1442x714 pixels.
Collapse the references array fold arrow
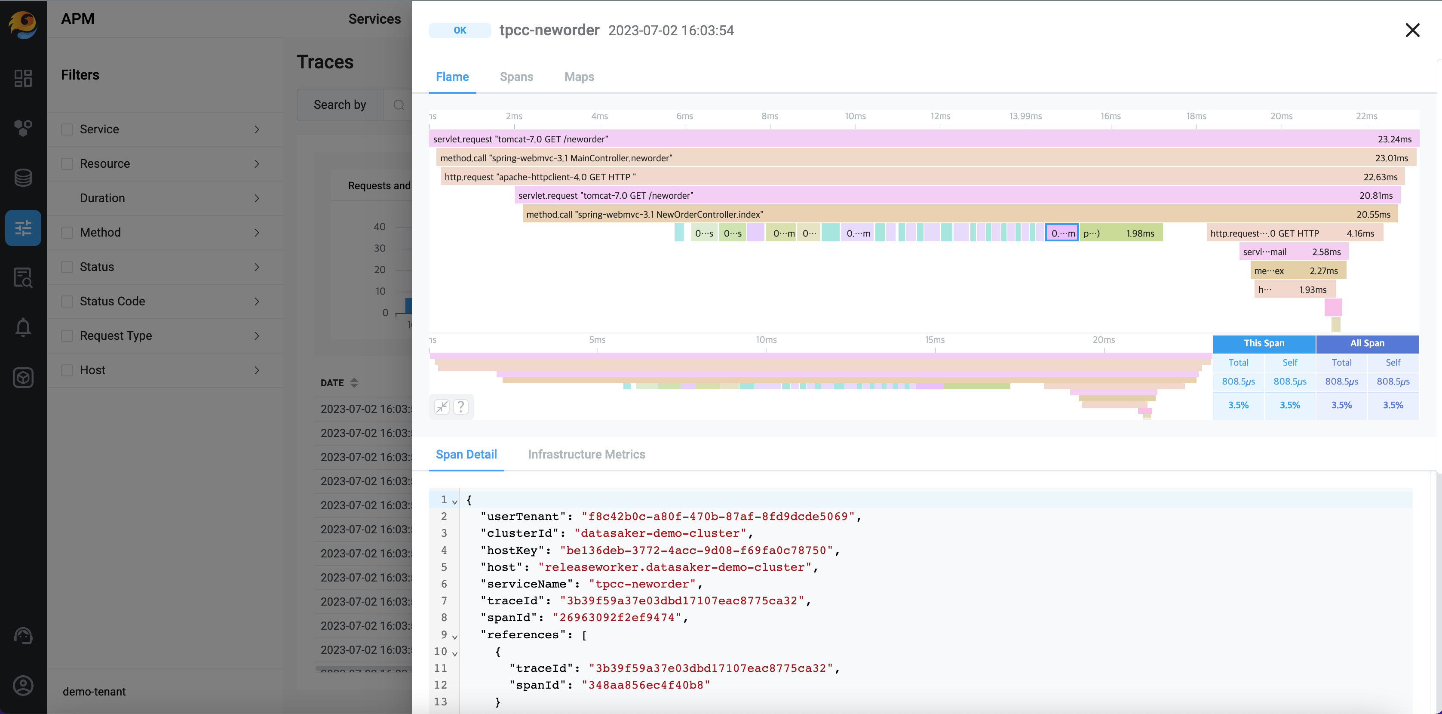[454, 637]
